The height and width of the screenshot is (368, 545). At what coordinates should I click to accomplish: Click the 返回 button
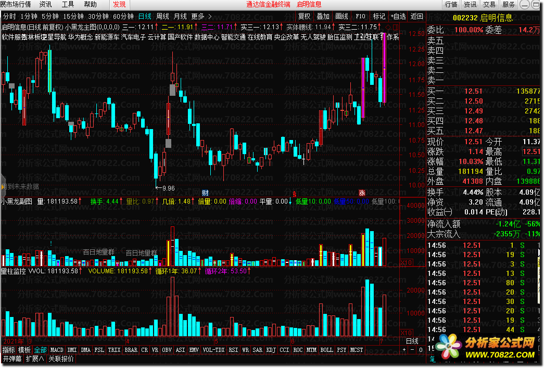417,16
